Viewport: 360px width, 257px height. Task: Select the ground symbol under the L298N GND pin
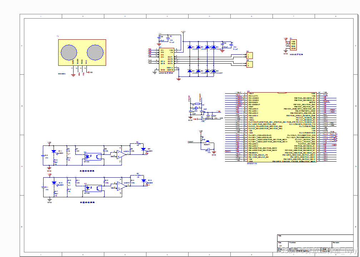(154, 73)
